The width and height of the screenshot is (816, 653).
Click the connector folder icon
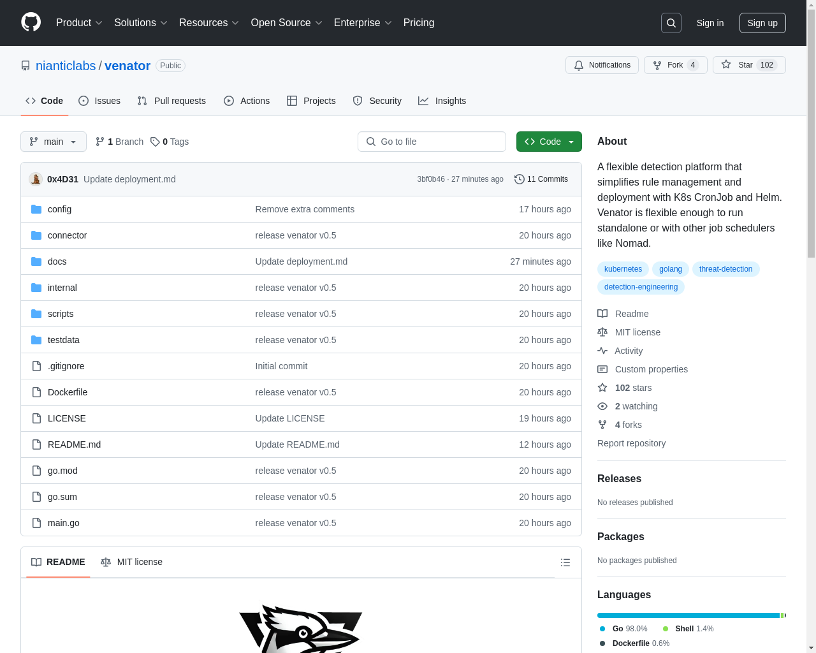pyautogui.click(x=36, y=235)
